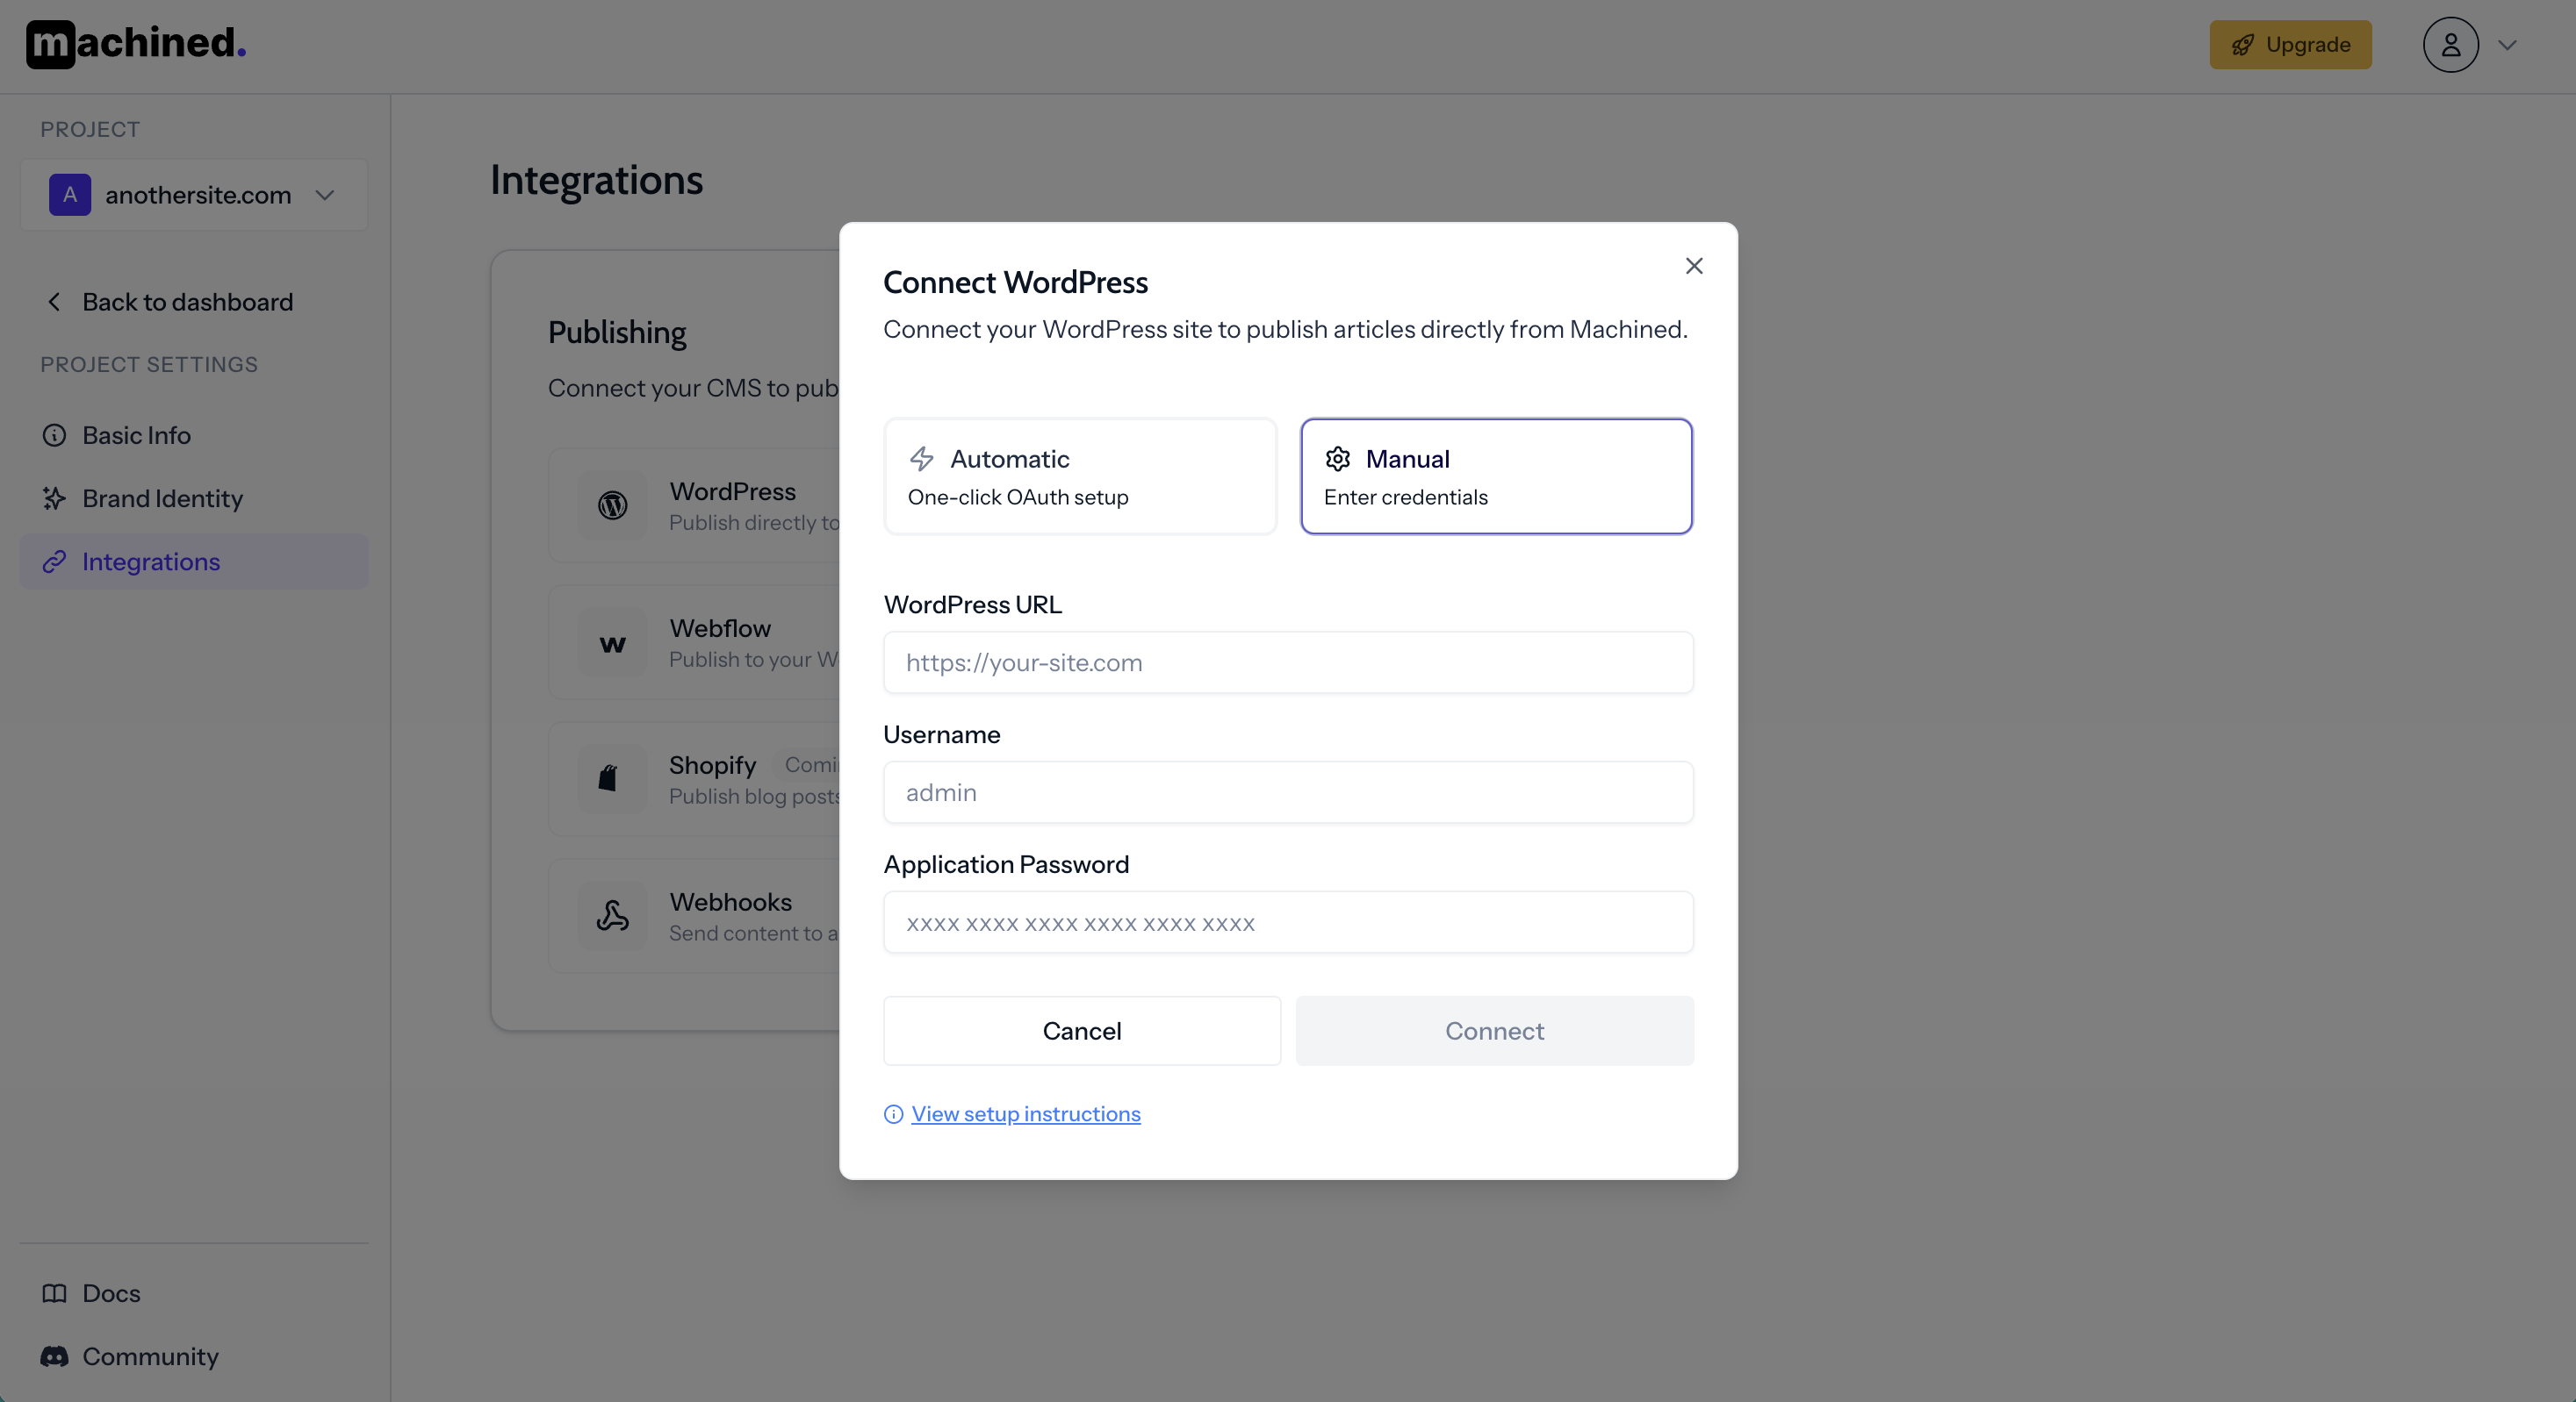Click the Automatic lightning bolt icon
This screenshot has height=1402, width=2576.
click(921, 459)
